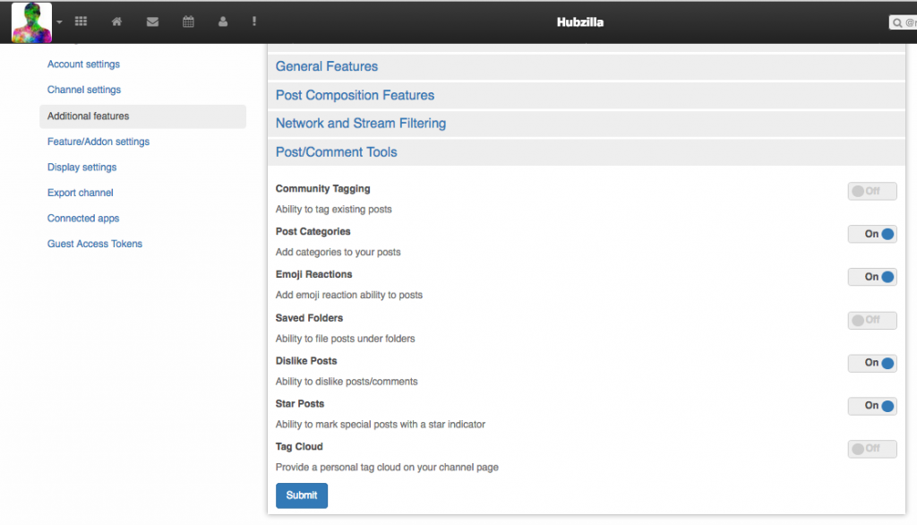Click the colorful profile avatar
This screenshot has width=917, height=525.
coord(31,22)
